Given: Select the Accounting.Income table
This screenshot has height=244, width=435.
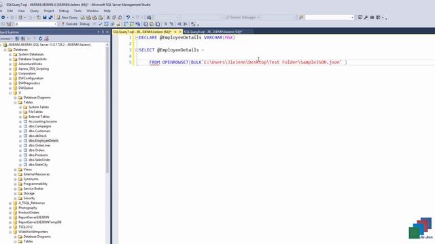Looking at the screenshot, I should click(x=42, y=121).
